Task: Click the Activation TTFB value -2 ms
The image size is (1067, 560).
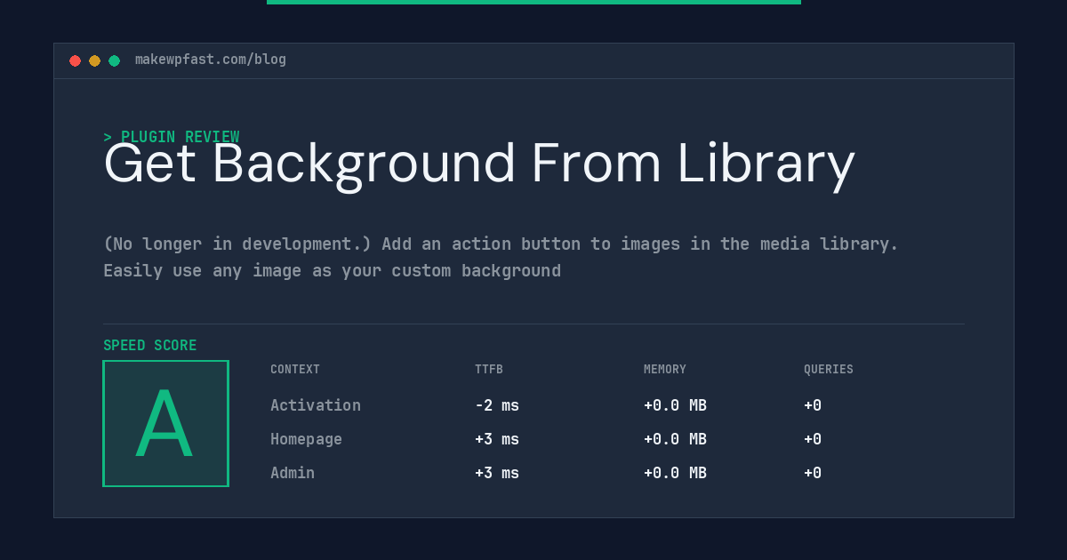Action: 497,405
